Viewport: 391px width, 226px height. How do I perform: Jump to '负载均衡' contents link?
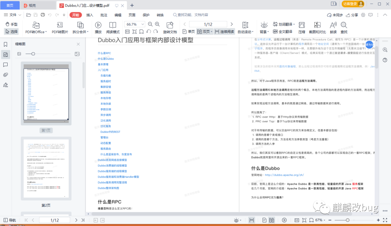106,76
